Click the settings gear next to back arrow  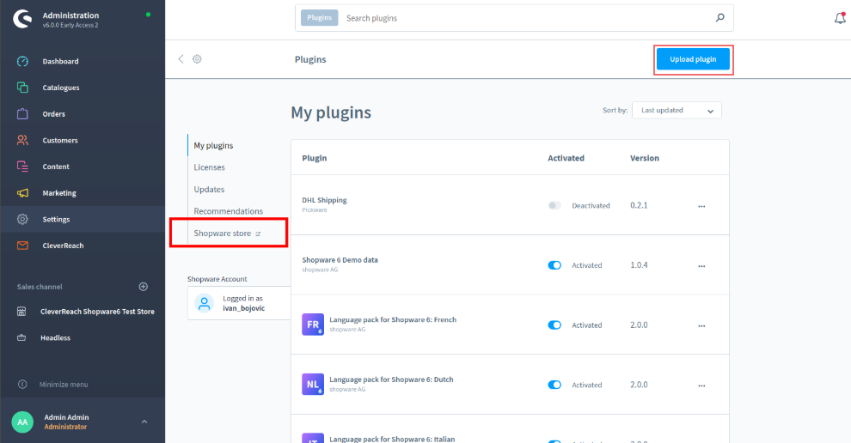coord(197,59)
